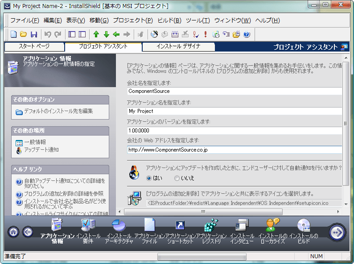Click the green up arrow icon
354x264 pixels.
pyautogui.click(x=96, y=34)
